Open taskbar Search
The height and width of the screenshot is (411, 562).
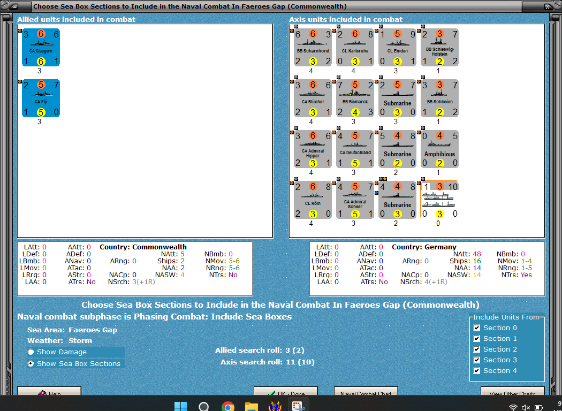[x=204, y=407]
